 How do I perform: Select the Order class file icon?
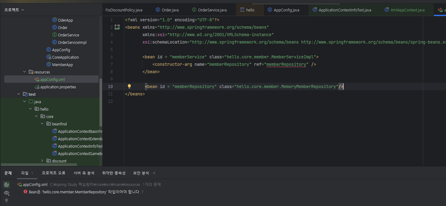coord(55,27)
